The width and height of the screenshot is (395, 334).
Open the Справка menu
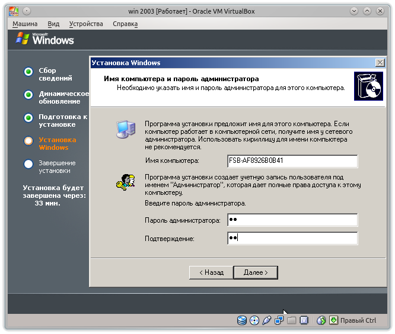tap(125, 24)
